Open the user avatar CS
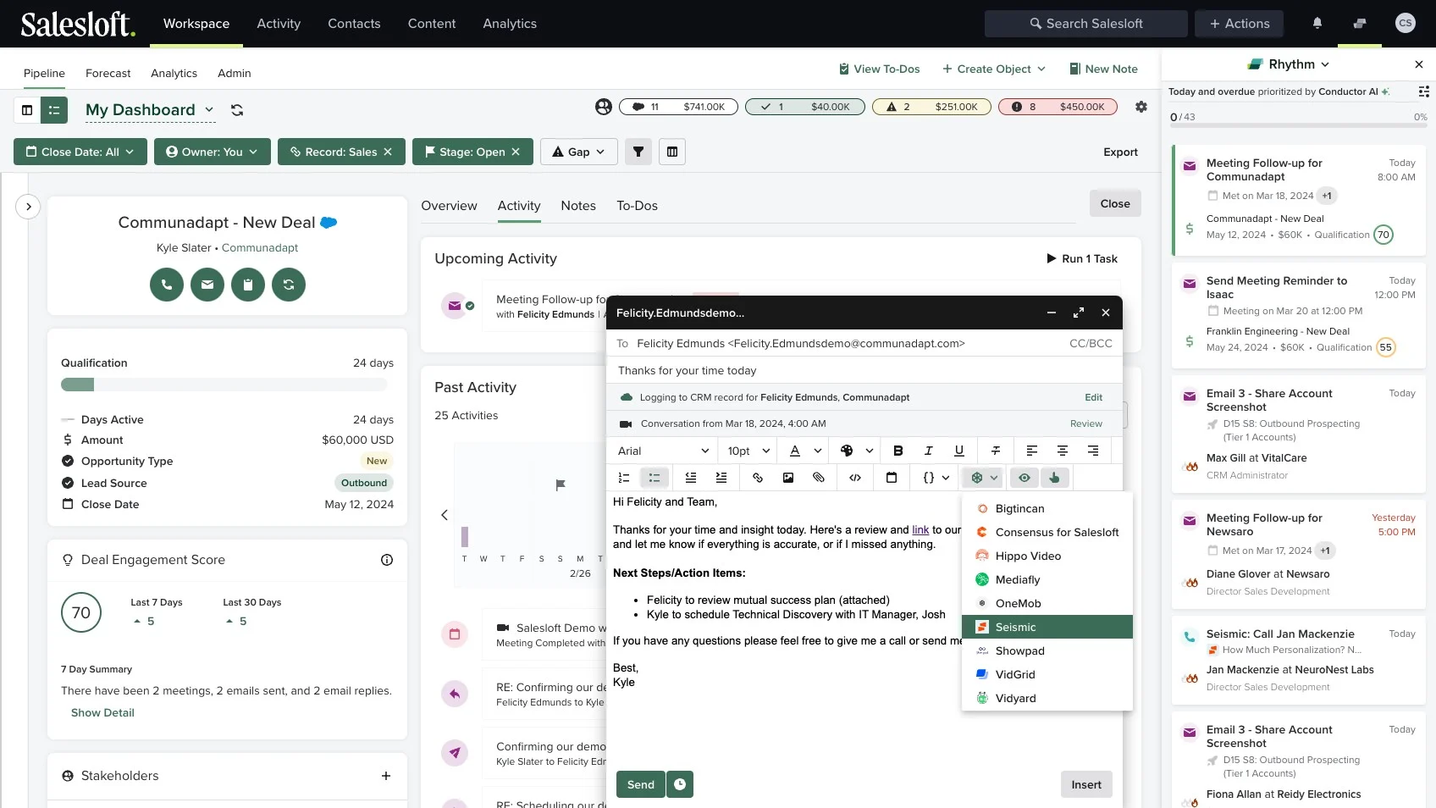1436x808 pixels. click(x=1406, y=24)
